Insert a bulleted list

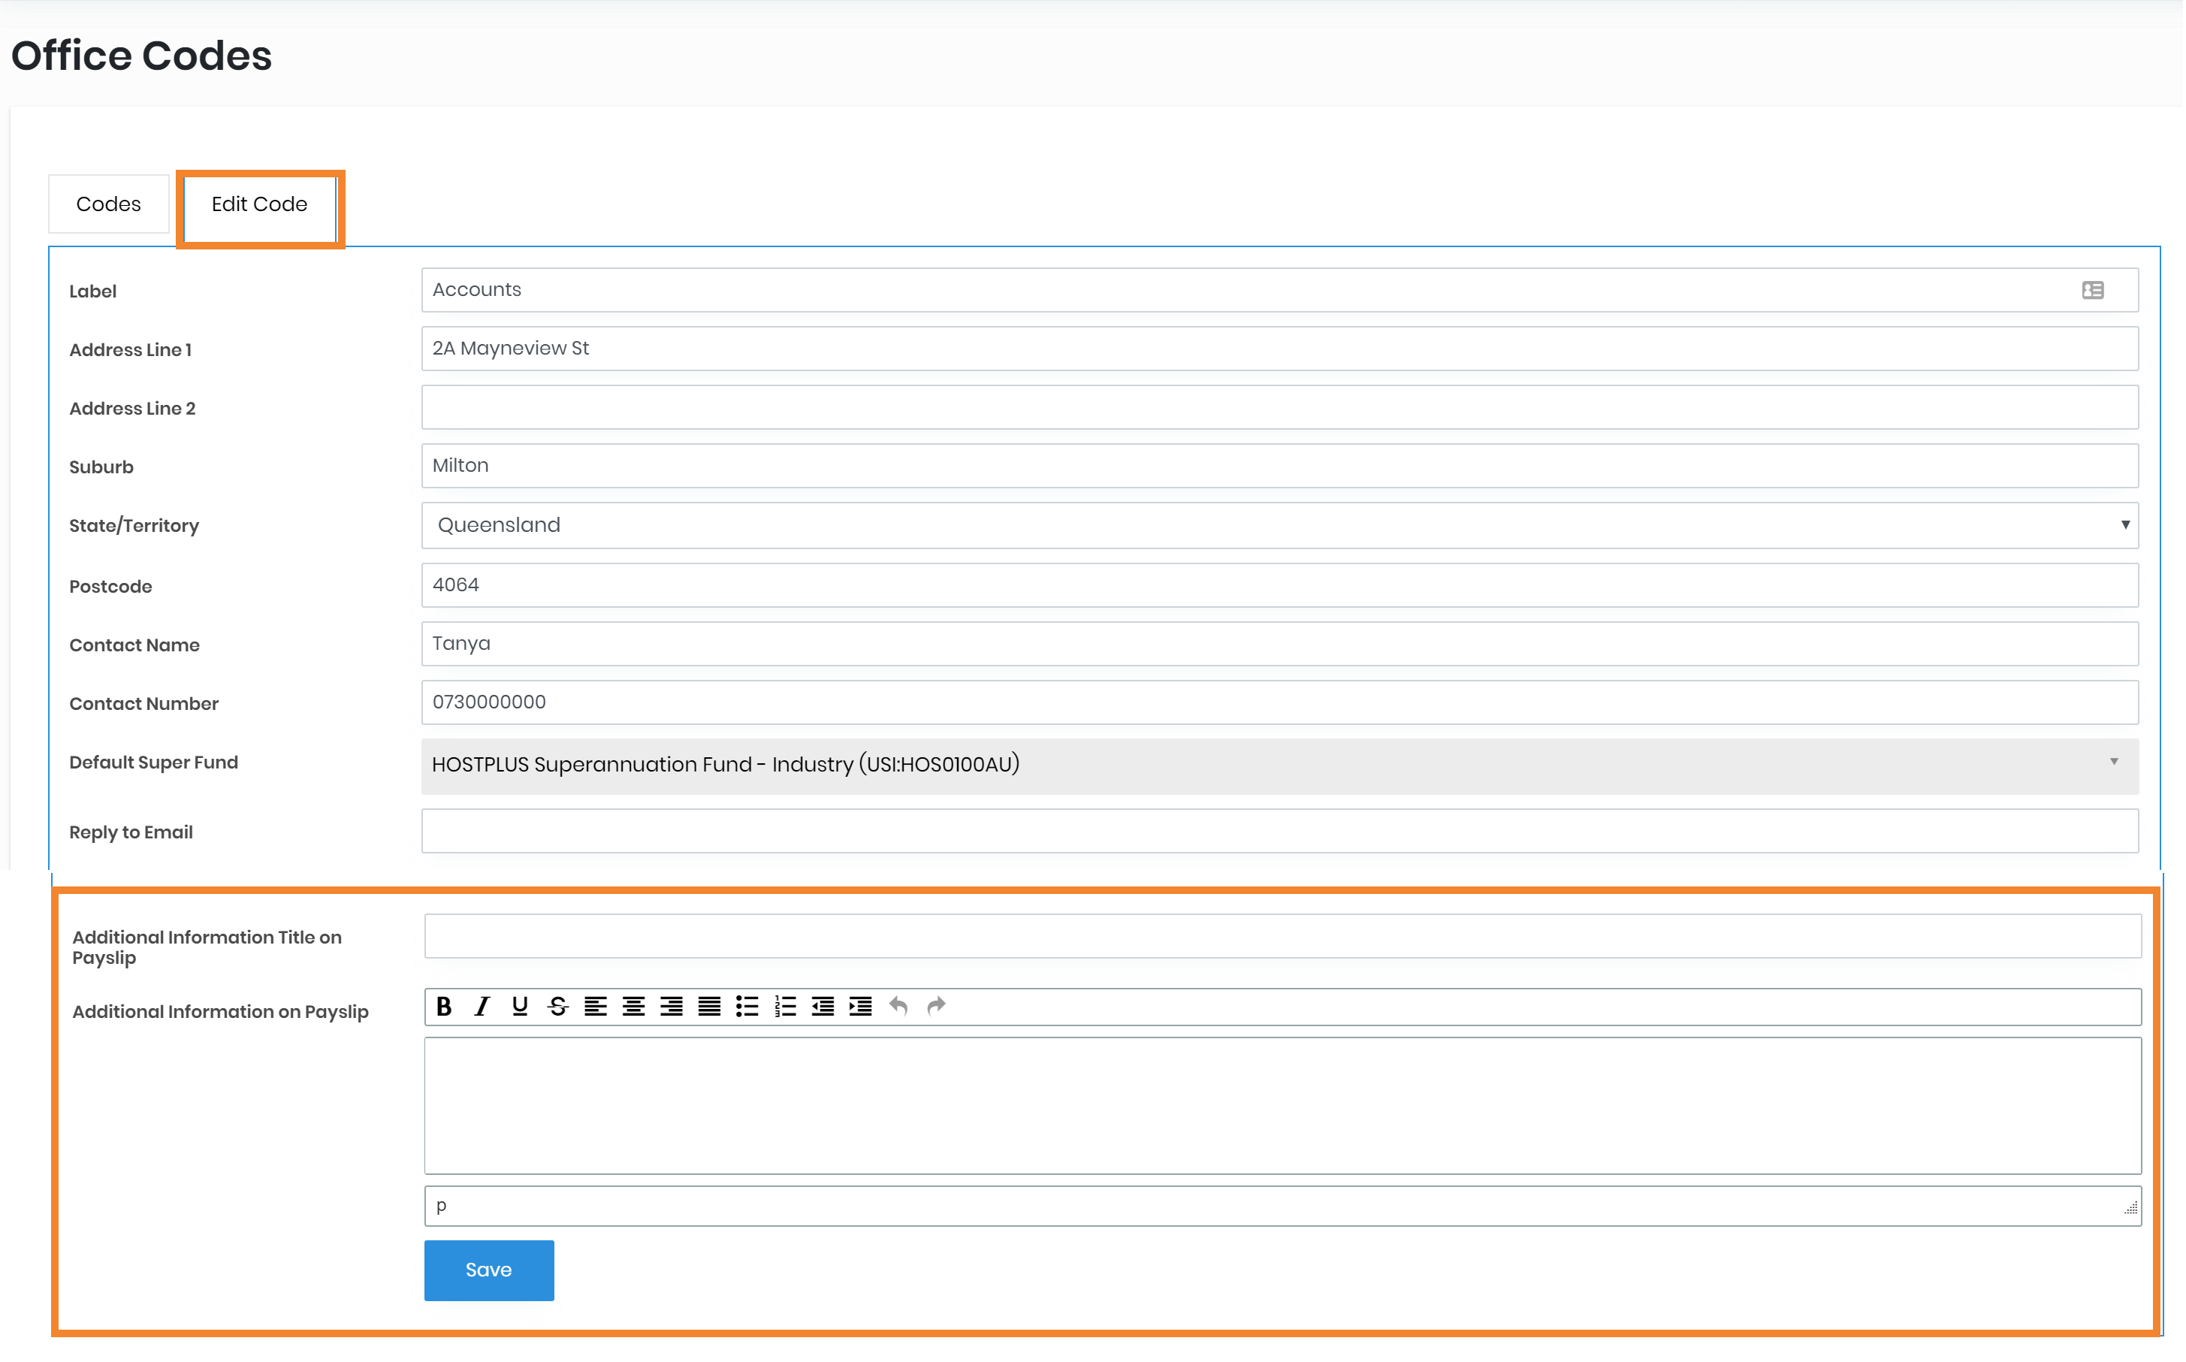pyautogui.click(x=747, y=1006)
